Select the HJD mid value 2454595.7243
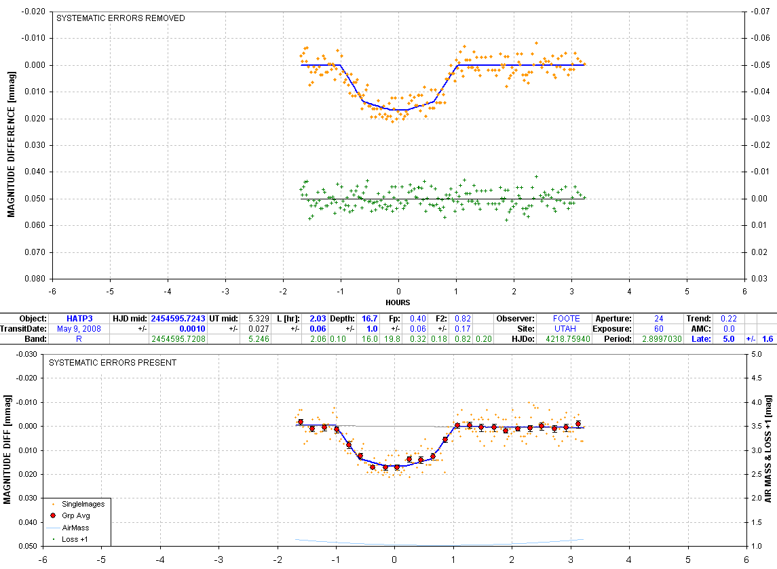Screen dimensions: 777x569 click(x=178, y=319)
